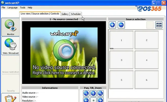Open the Language menu
Viewport: 167px width, 102px height.
click(x=12, y=8)
